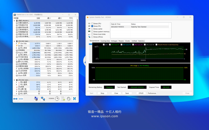
Task: Uncheck the Stress FPU checkbox
Action: click(x=92, y=26)
